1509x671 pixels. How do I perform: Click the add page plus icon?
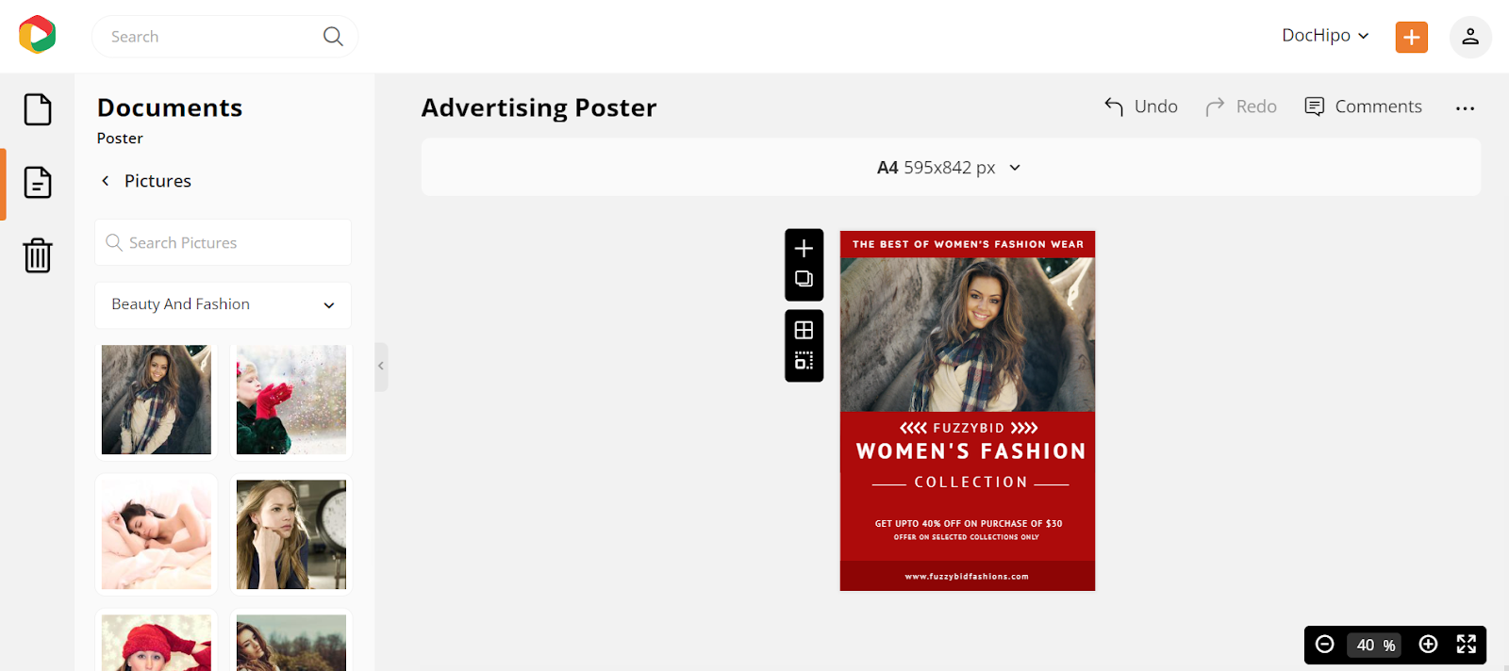pyautogui.click(x=804, y=249)
